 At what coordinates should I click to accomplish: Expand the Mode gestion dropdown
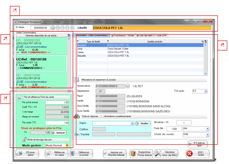point(67,145)
